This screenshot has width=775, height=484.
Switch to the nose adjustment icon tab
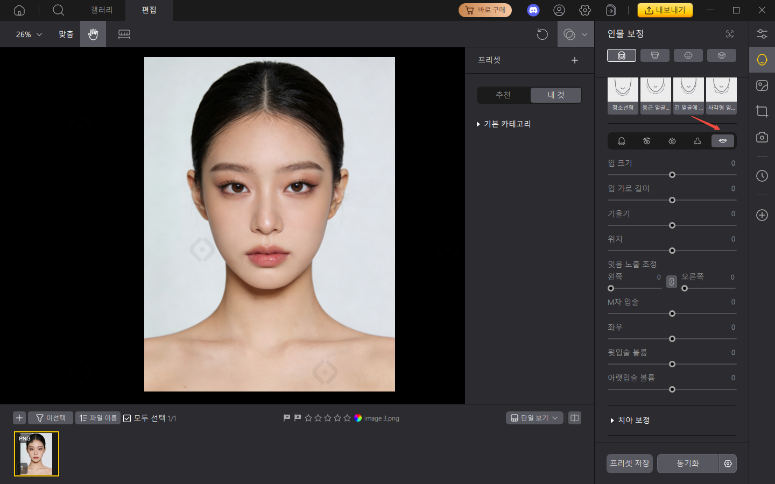[x=697, y=141]
